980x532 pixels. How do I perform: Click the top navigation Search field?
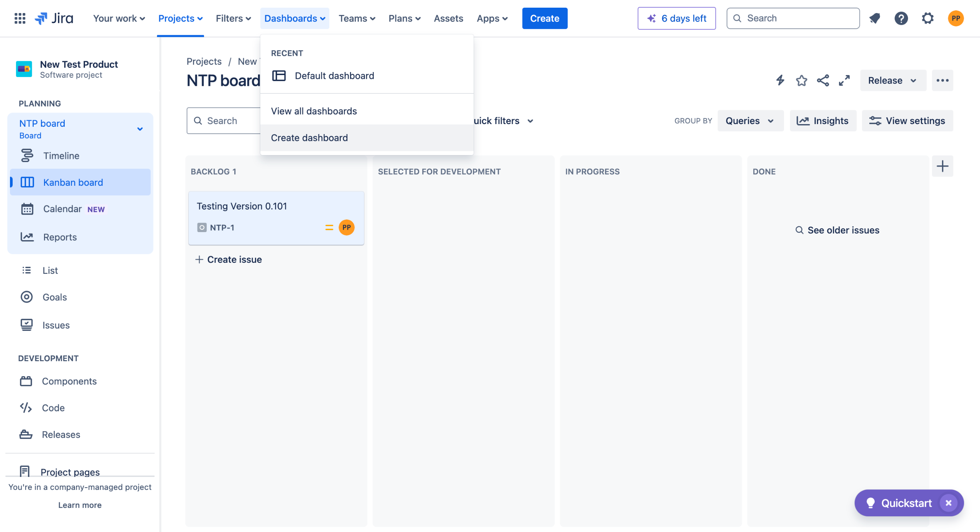coord(793,18)
